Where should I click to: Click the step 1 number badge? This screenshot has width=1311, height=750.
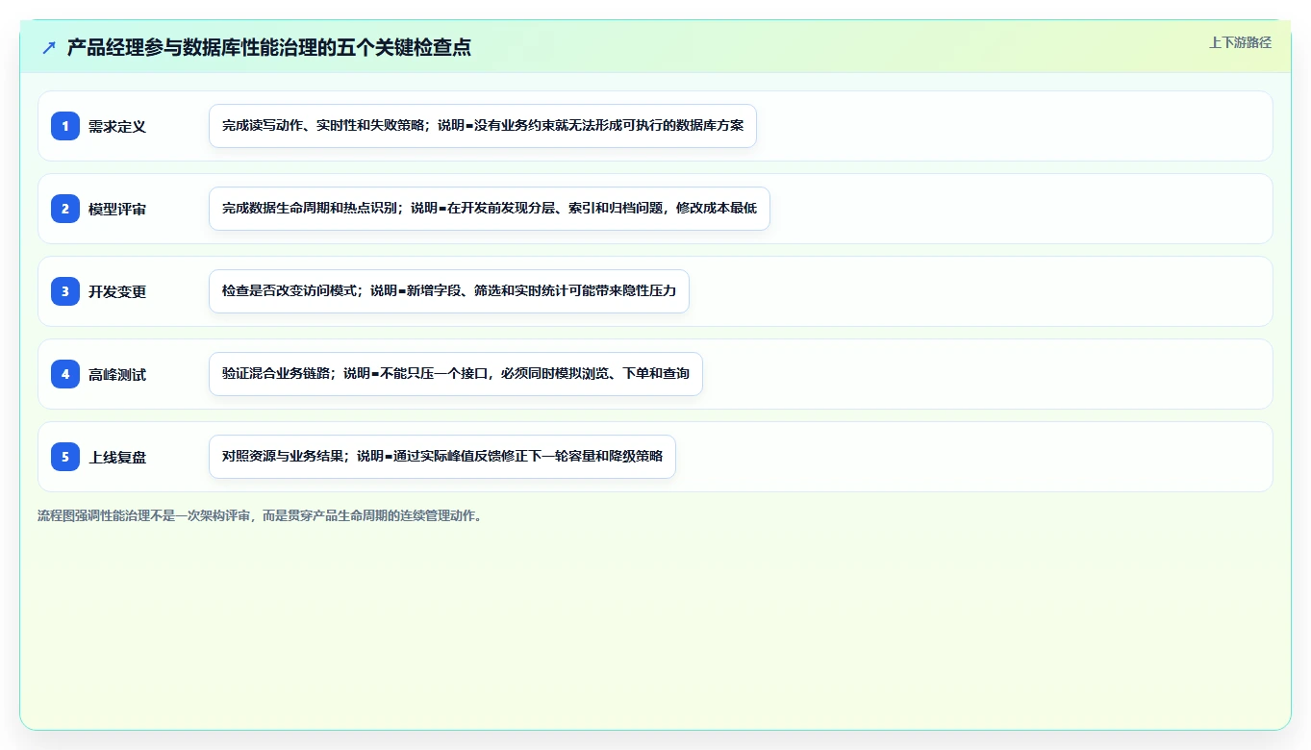[65, 126]
